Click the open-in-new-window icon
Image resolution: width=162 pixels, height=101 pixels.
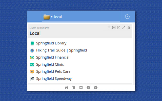point(119,28)
